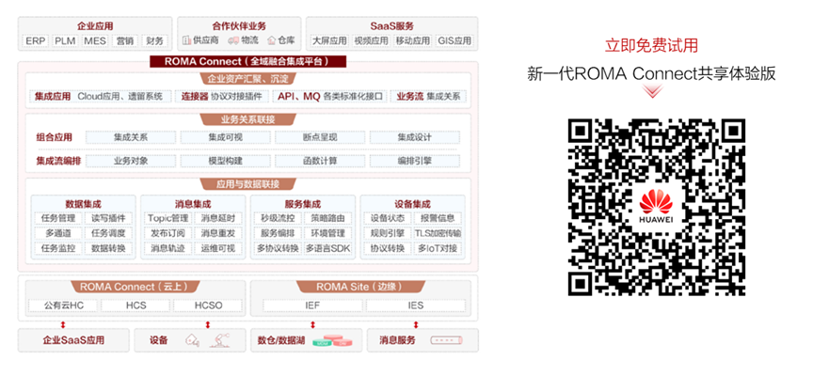Image resolution: width=813 pixels, height=376 pixels.
Task: Click the 集成设计 box
Action: [415, 137]
